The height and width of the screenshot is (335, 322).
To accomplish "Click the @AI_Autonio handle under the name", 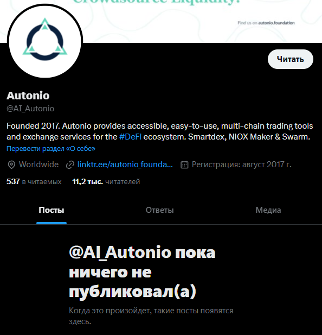I will pos(30,109).
